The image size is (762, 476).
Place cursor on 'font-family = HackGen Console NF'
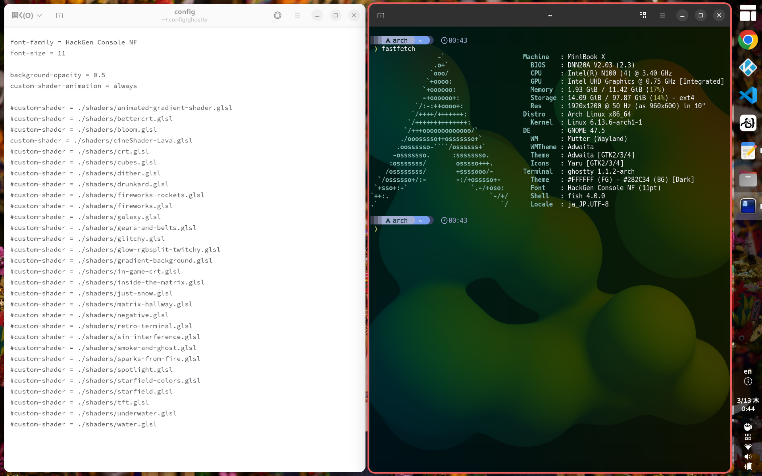coord(73,42)
